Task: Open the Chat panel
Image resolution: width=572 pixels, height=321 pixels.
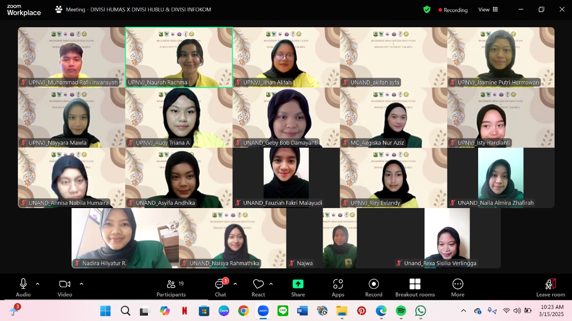Action: click(x=220, y=288)
